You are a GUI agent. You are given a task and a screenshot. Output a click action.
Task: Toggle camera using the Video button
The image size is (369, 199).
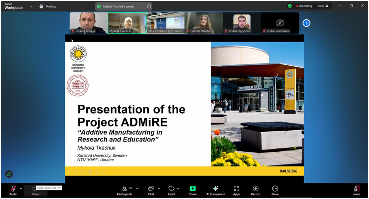(x=35, y=191)
